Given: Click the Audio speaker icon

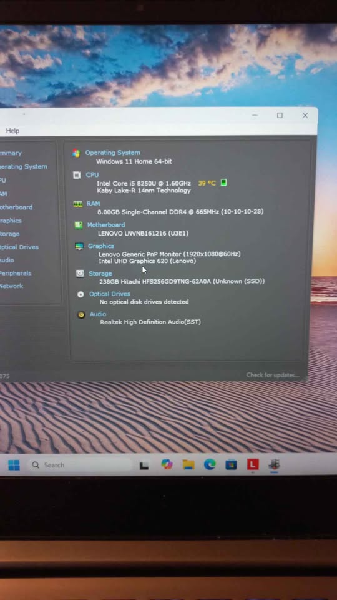Looking at the screenshot, I should (x=81, y=315).
